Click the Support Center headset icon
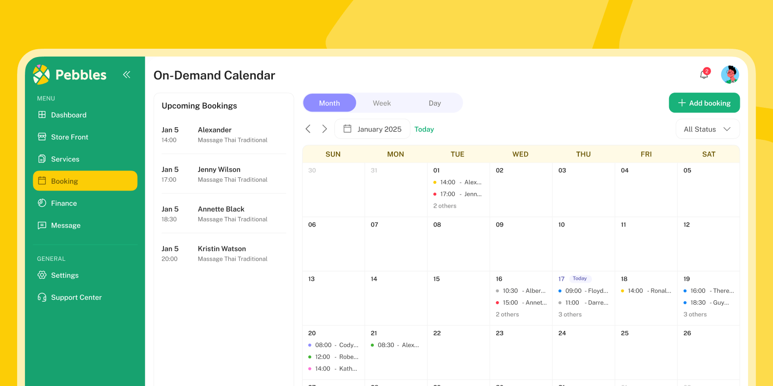 pos(42,297)
